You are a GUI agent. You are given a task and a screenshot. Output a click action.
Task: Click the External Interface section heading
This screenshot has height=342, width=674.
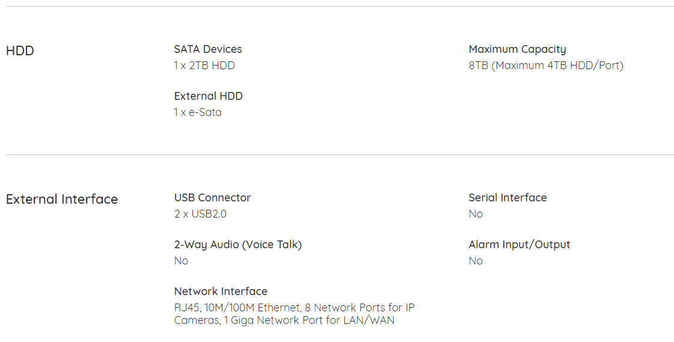(62, 200)
